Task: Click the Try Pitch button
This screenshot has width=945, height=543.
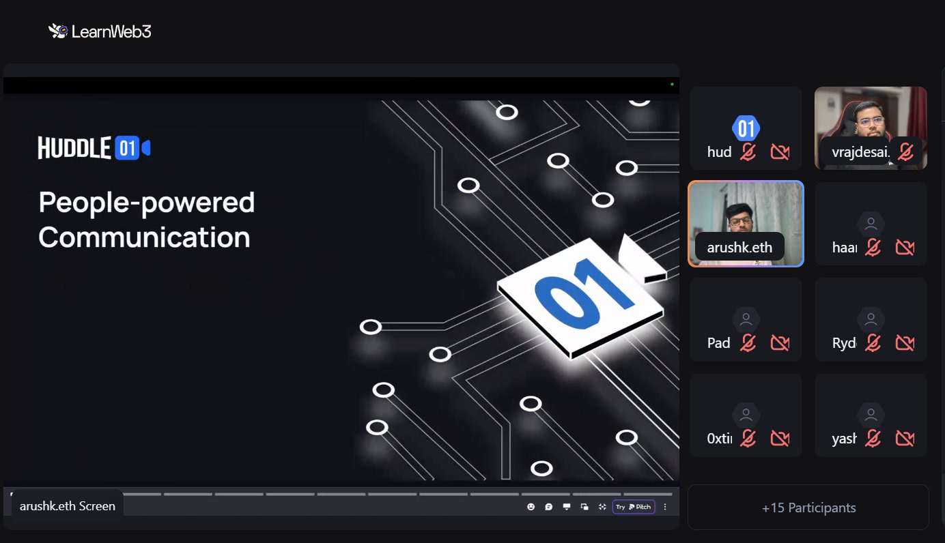Action: pos(634,507)
